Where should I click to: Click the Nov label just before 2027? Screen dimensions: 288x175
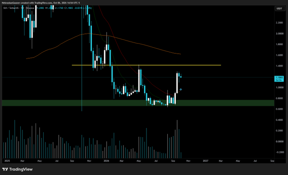[188, 161]
